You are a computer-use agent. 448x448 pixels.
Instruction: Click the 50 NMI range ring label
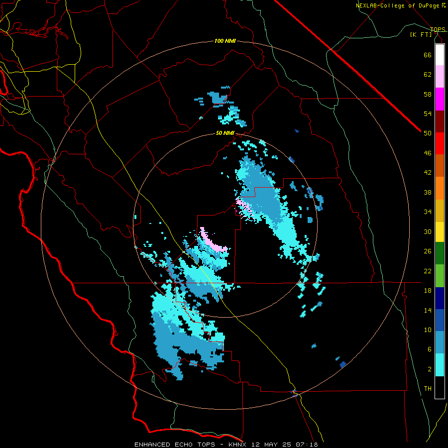pos(225,133)
